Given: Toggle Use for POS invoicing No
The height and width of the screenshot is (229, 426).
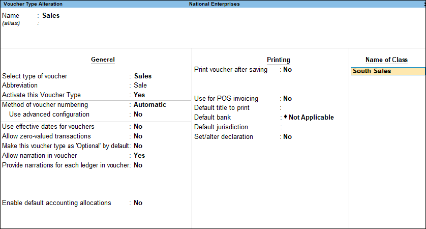Looking at the screenshot, I should coord(287,98).
